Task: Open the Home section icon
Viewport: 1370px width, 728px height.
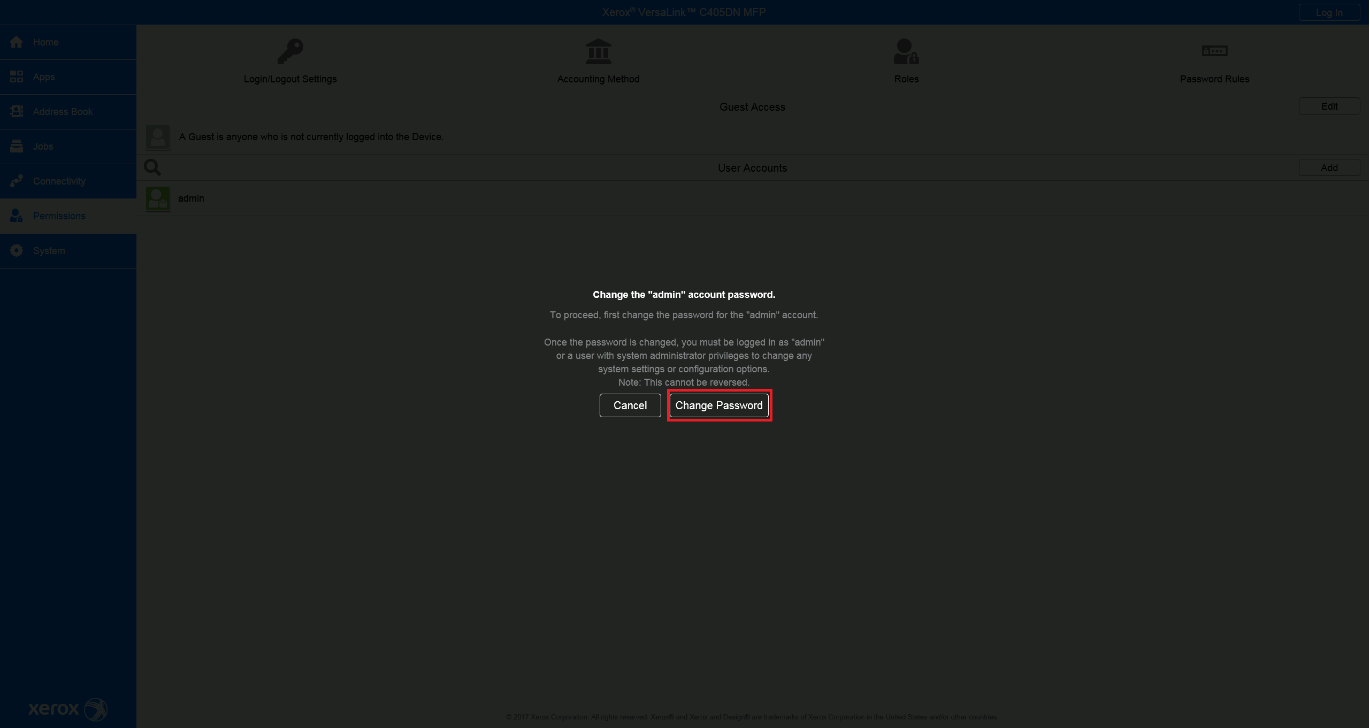Action: tap(17, 42)
